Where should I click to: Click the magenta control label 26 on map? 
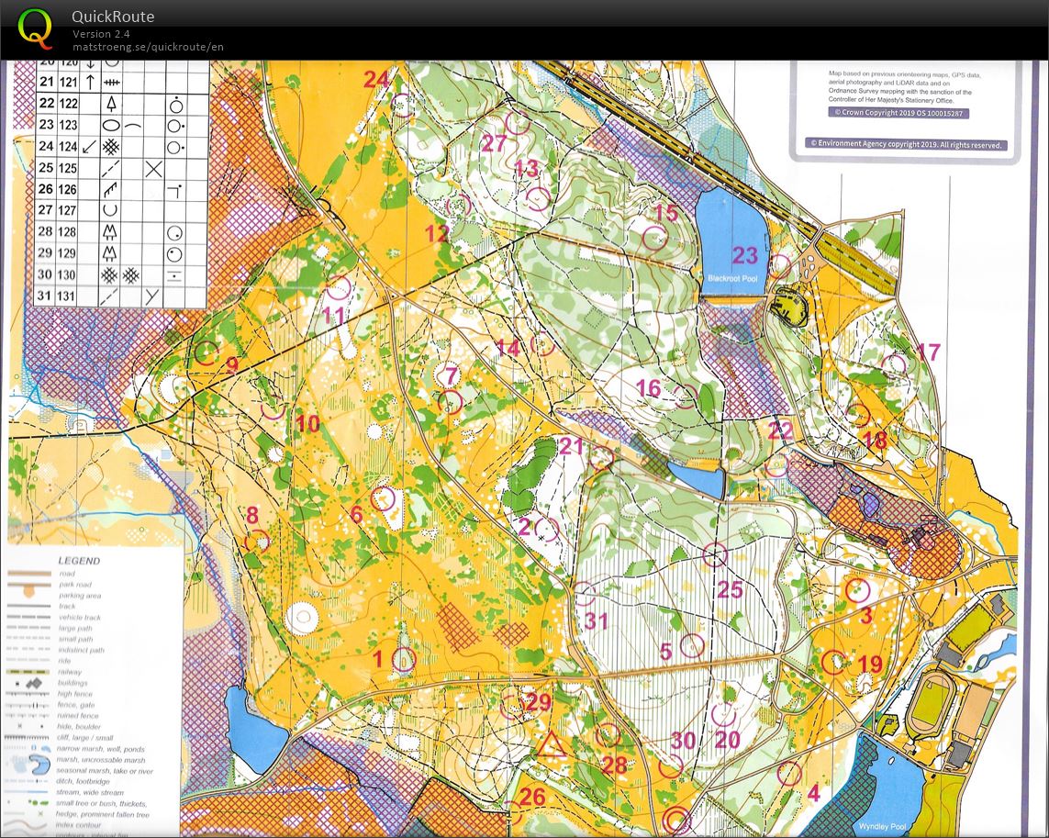pos(532,797)
